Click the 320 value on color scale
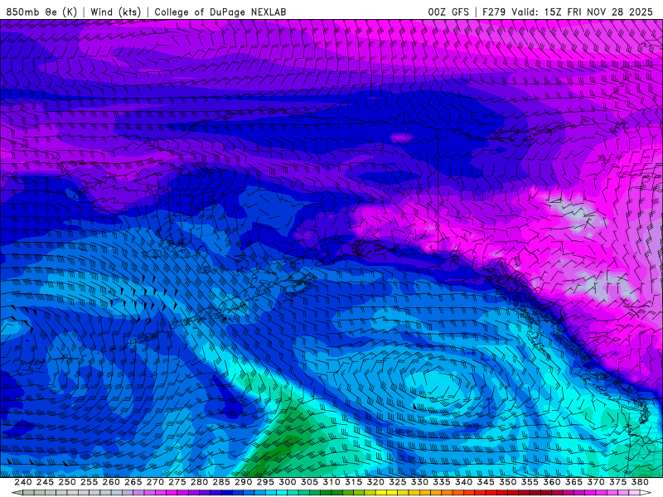This screenshot has height=497, width=663. coord(375,482)
